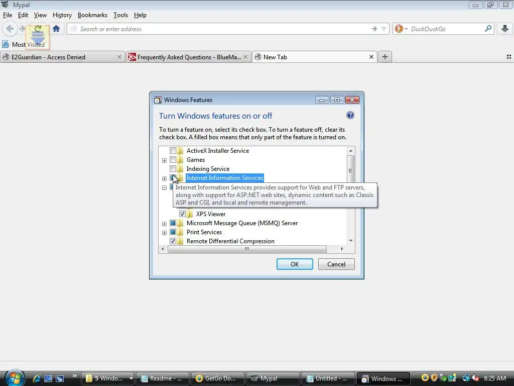Open the File menu
Screen dimensions: 514x386
(7, 15)
